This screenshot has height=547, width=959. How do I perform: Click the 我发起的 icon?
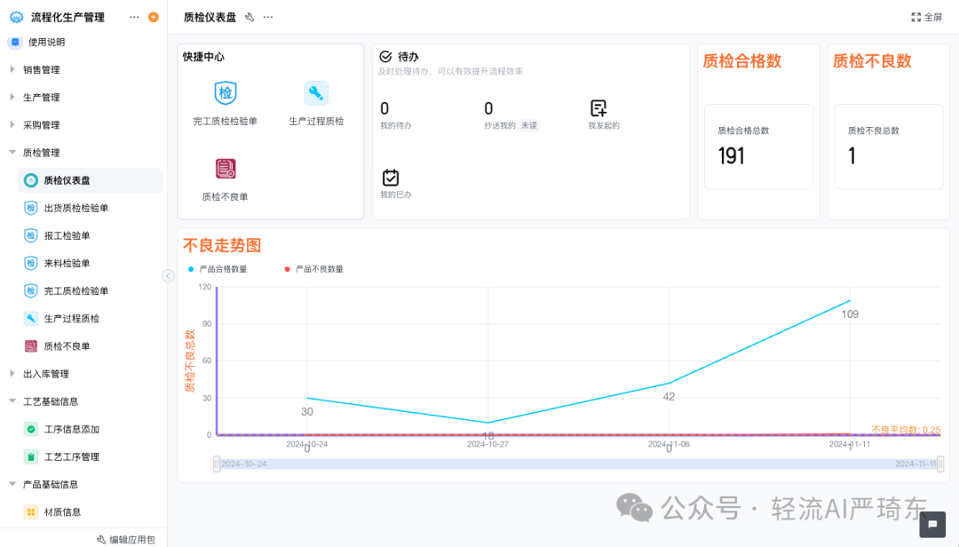pos(598,107)
